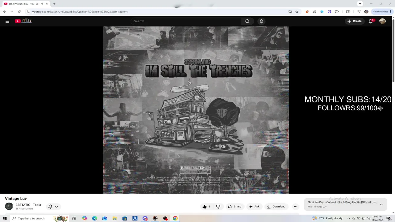The height and width of the screenshot is (222, 395).
Task: Reload the page
Action: [19, 12]
